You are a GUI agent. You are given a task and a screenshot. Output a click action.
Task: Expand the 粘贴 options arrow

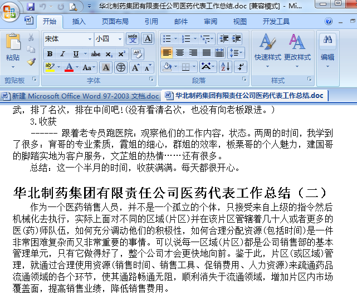[x=13, y=67]
